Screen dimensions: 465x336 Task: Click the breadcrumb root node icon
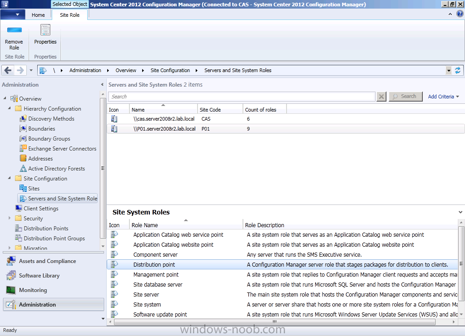[43, 70]
